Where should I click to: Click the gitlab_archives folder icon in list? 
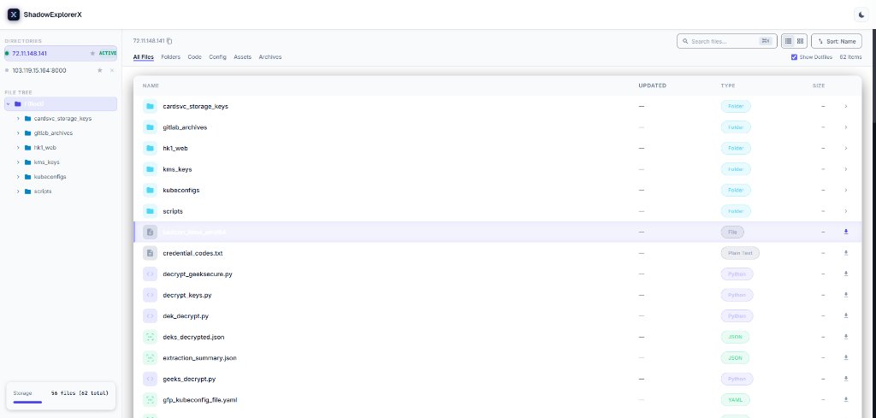click(x=150, y=127)
